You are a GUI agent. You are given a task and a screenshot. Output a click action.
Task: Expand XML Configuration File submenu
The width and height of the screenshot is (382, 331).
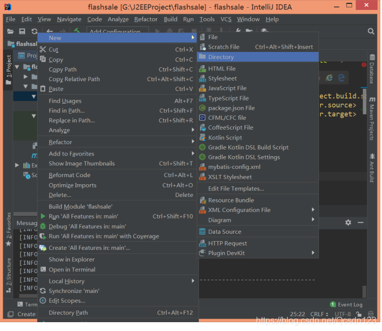pyautogui.click(x=258, y=210)
